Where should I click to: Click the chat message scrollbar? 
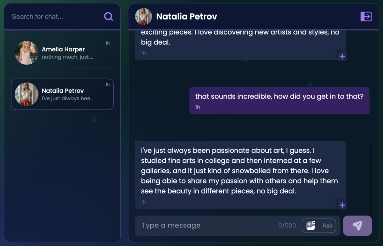pyautogui.click(x=370, y=179)
